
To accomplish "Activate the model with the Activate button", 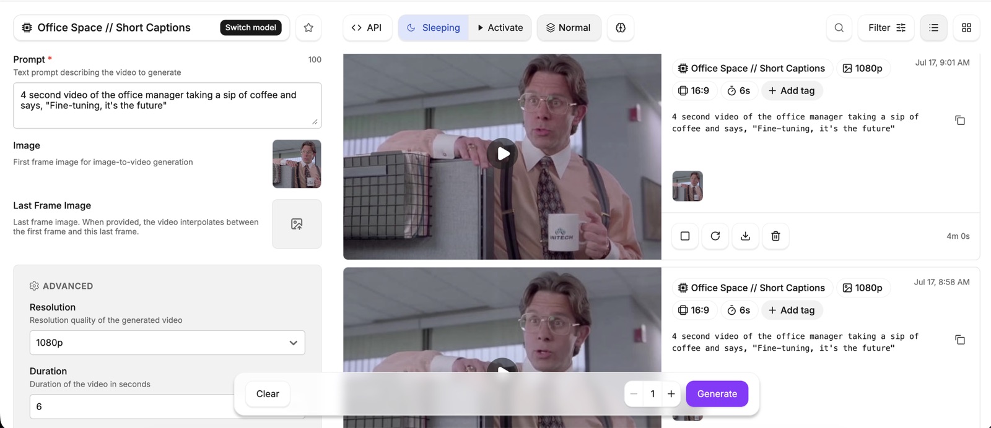I will 500,28.
